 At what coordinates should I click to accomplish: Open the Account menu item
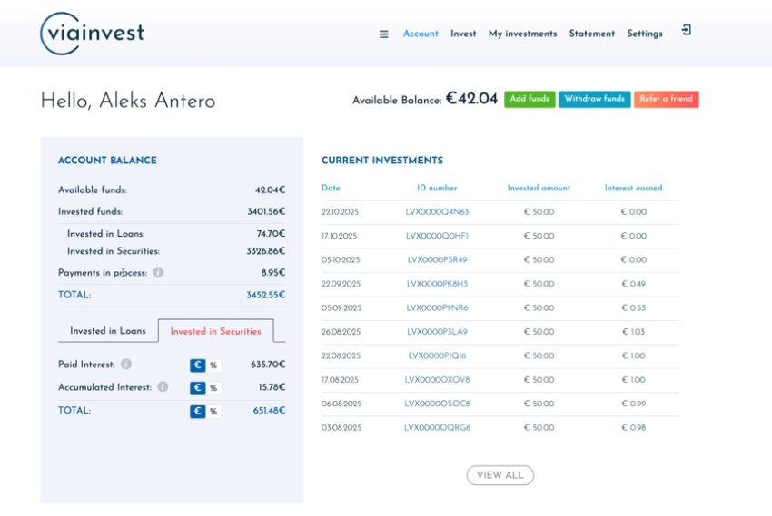coord(421,34)
